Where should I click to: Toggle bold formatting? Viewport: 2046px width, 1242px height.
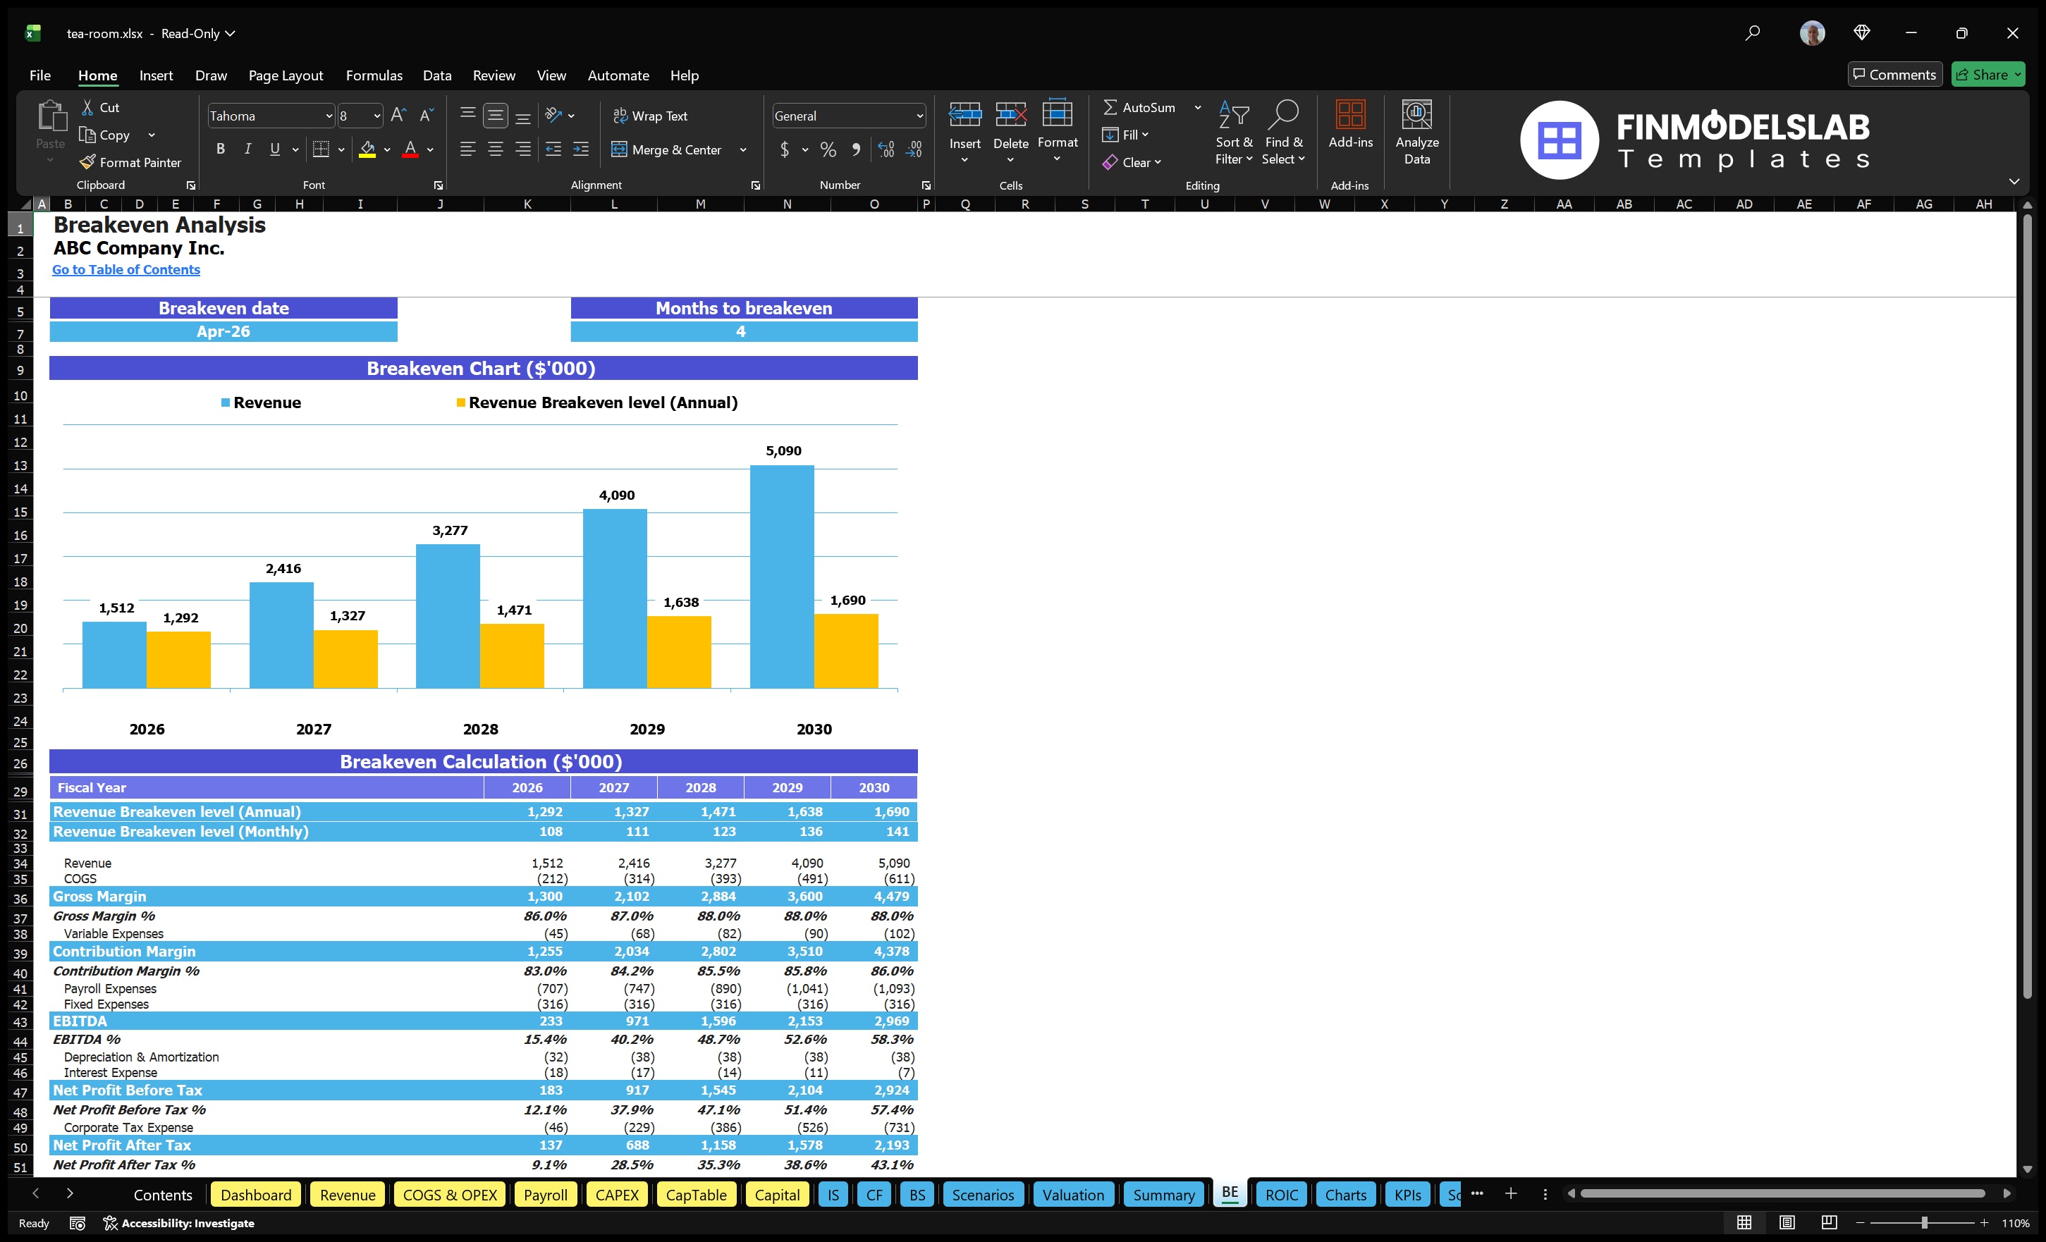(220, 149)
